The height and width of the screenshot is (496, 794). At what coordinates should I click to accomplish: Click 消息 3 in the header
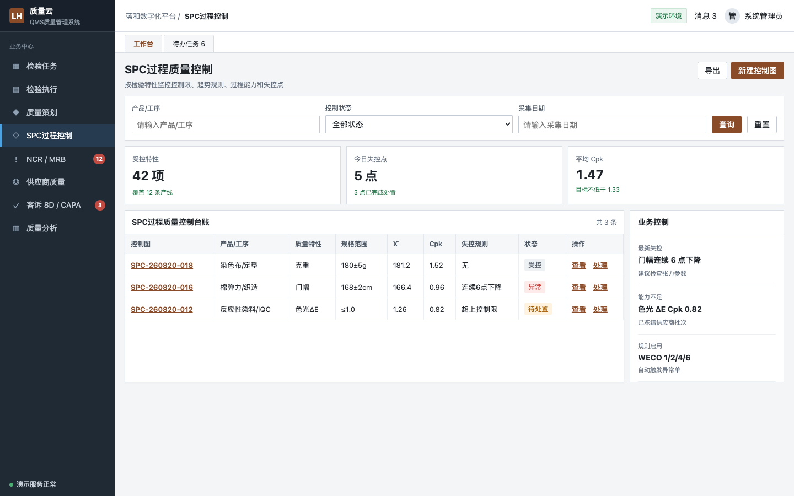706,16
